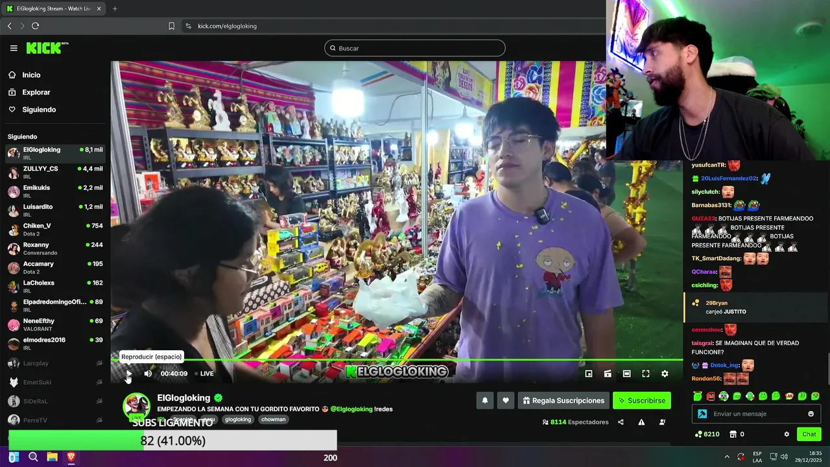
Task: Mute the stream volume speaker icon
Action: (148, 374)
